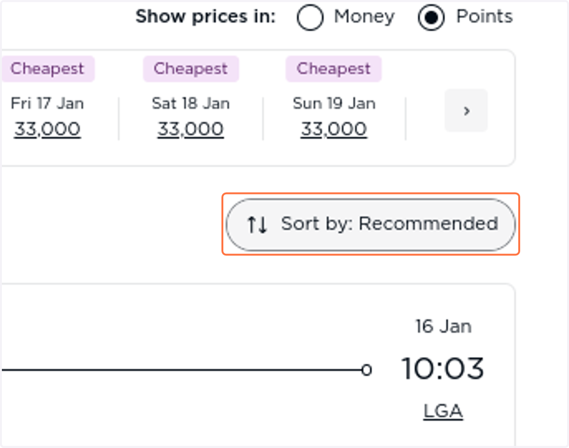Click the horizontal flight route line
The height and width of the screenshot is (448, 569).
181,370
